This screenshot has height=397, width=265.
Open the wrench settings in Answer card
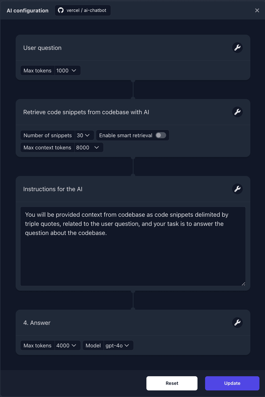click(237, 323)
